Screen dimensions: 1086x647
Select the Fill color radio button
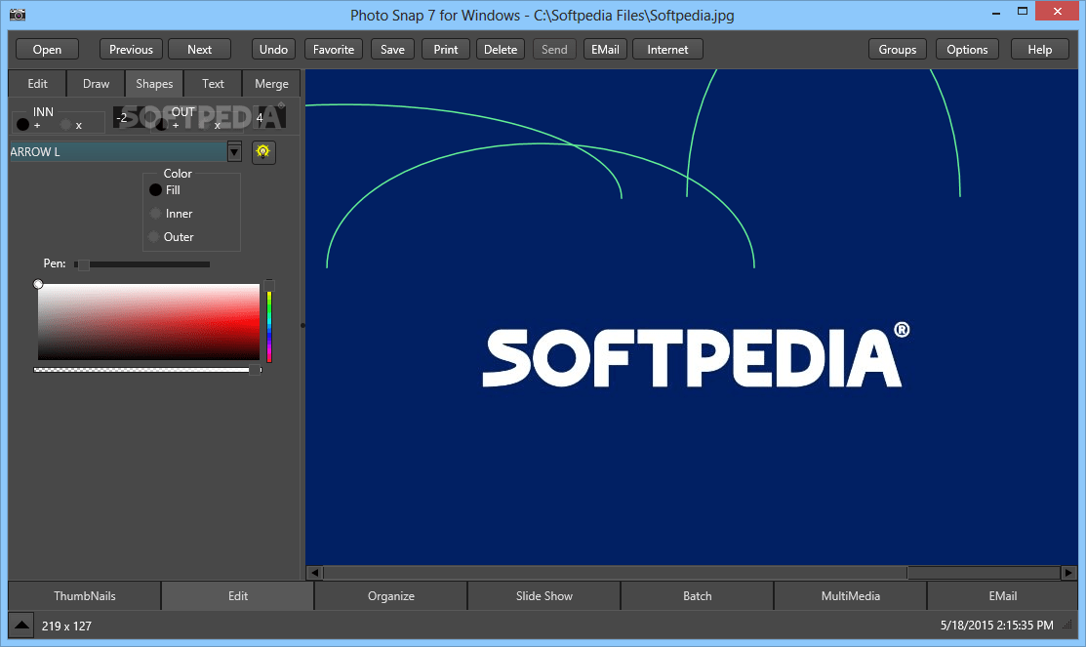[x=155, y=190]
